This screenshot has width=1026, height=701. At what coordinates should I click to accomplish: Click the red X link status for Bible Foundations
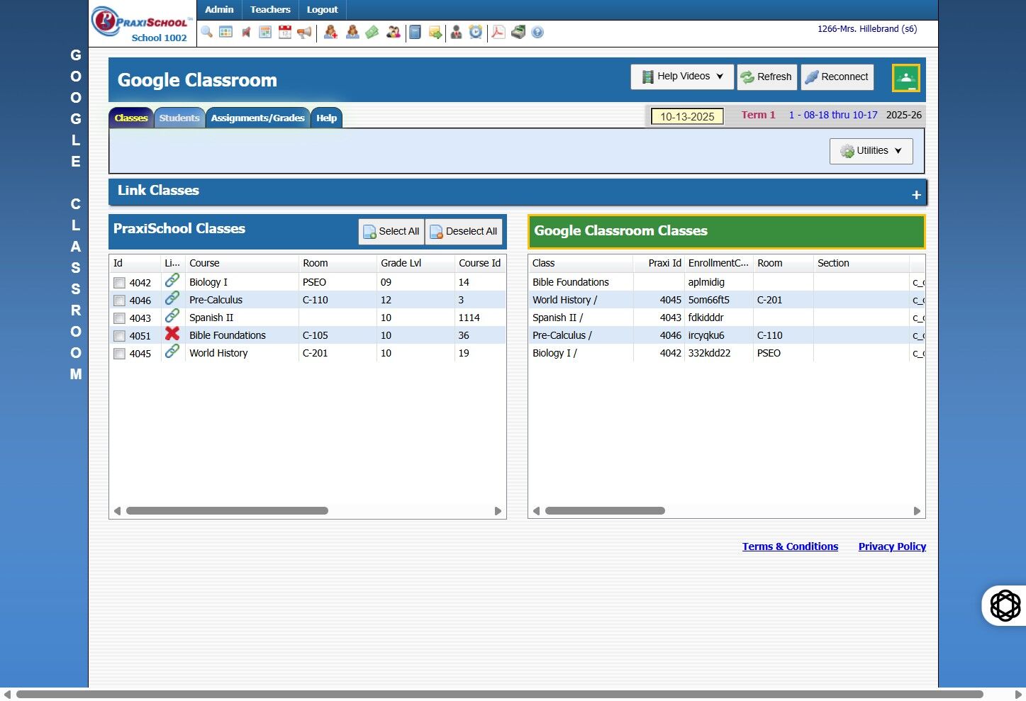pyautogui.click(x=172, y=334)
